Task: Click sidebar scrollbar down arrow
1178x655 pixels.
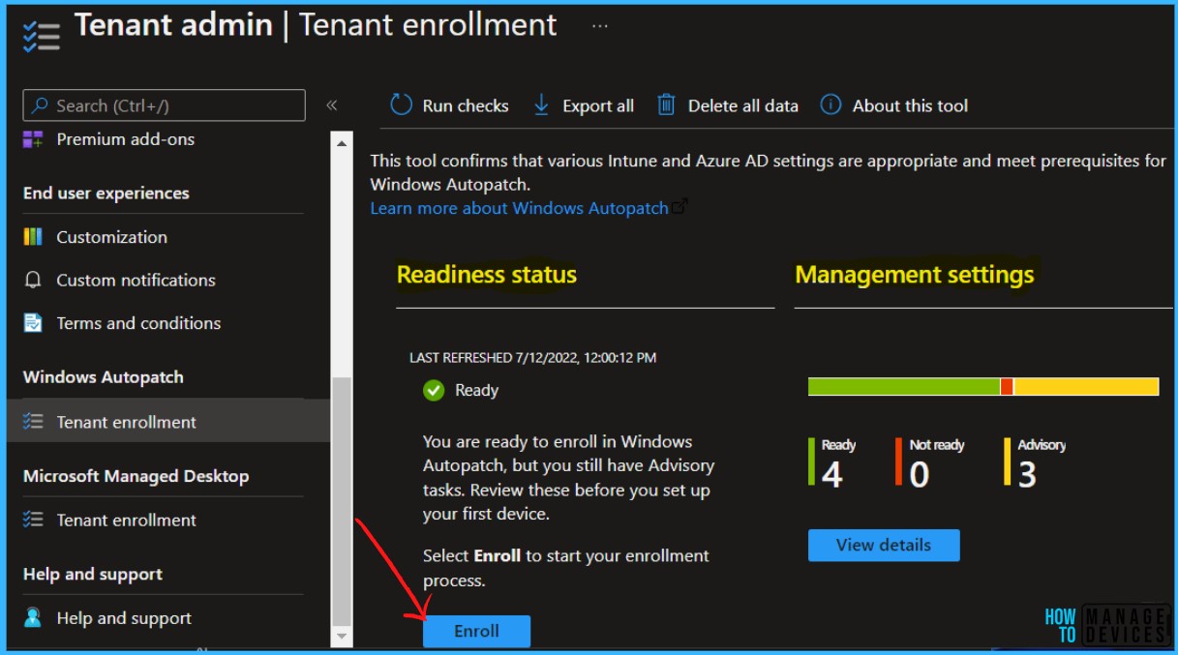Action: tap(342, 637)
